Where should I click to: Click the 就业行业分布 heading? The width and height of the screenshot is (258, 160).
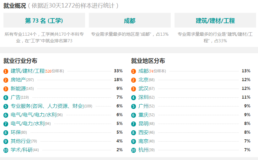click(20, 61)
